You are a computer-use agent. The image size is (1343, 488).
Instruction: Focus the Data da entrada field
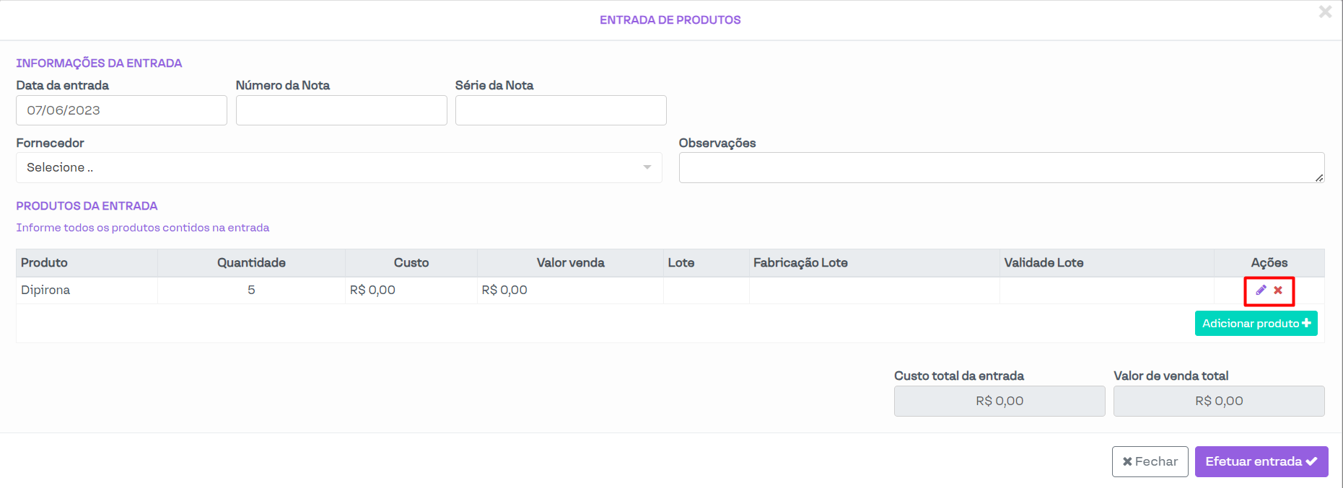[x=121, y=110]
